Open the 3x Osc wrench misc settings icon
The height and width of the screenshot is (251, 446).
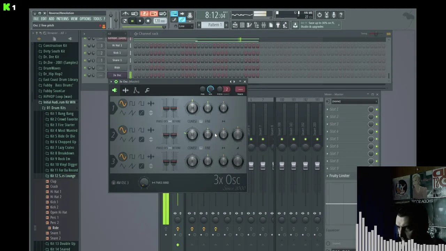147,90
